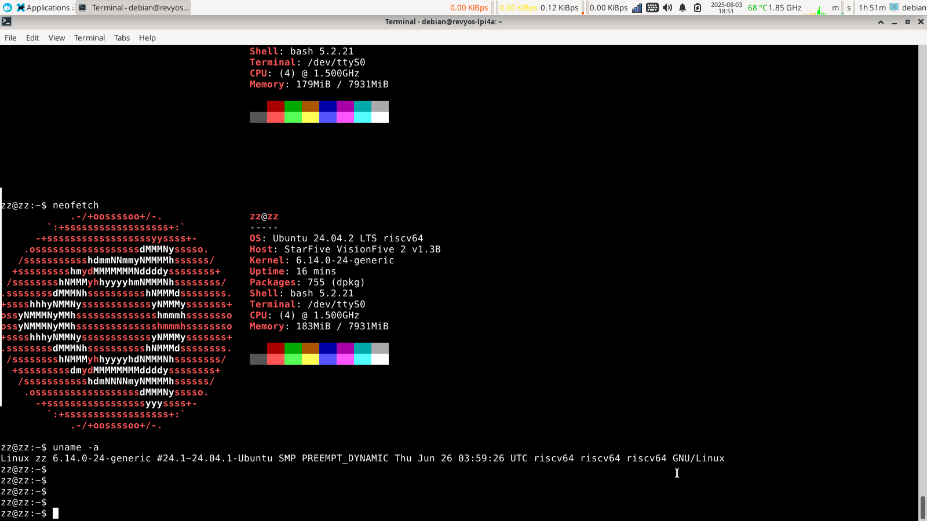The image size is (927, 521).
Task: Open the notifications bell icon
Action: [x=683, y=8]
